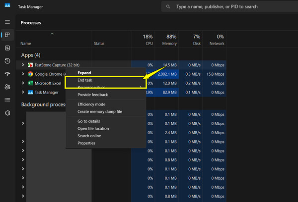Select the Processes sidebar icon
This screenshot has height=202, width=298.
[7, 35]
